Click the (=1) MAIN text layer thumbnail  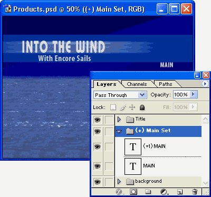click(133, 147)
